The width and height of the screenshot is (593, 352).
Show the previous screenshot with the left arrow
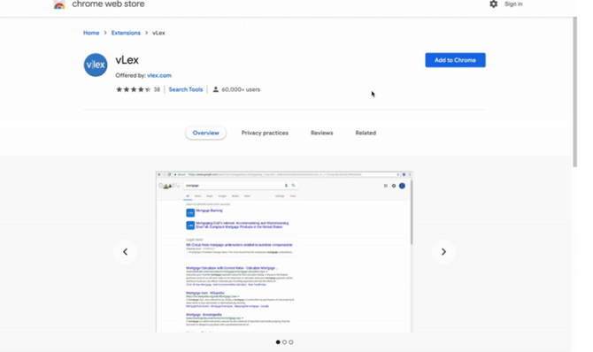pos(125,252)
